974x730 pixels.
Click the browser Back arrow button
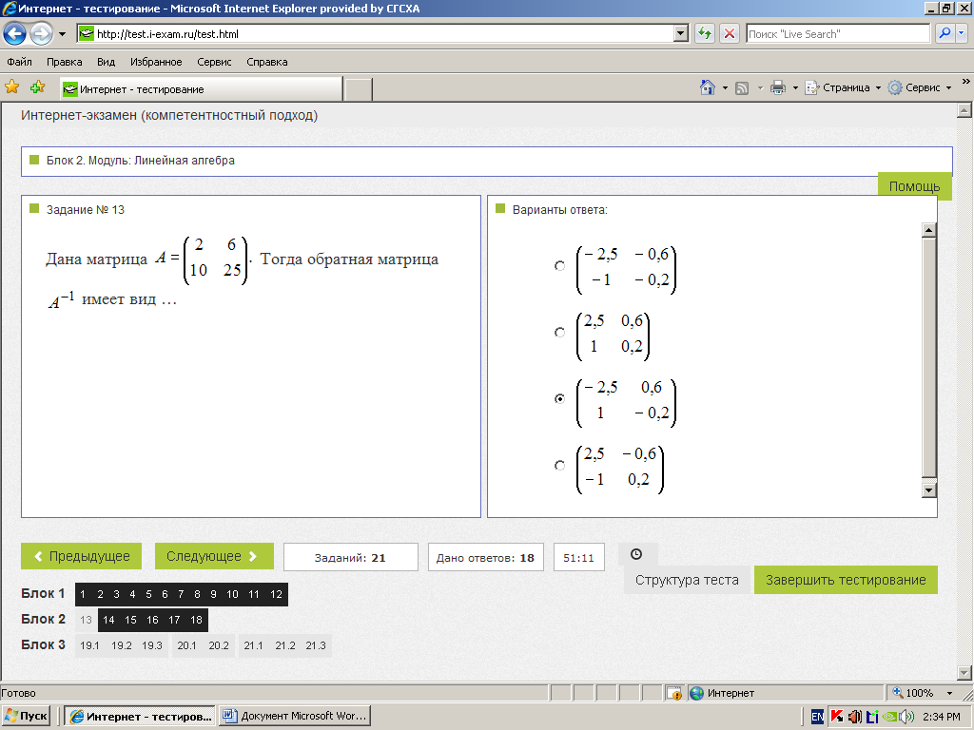tap(15, 33)
